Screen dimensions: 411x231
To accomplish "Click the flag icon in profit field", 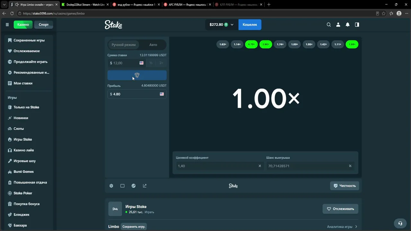I will [x=162, y=94].
